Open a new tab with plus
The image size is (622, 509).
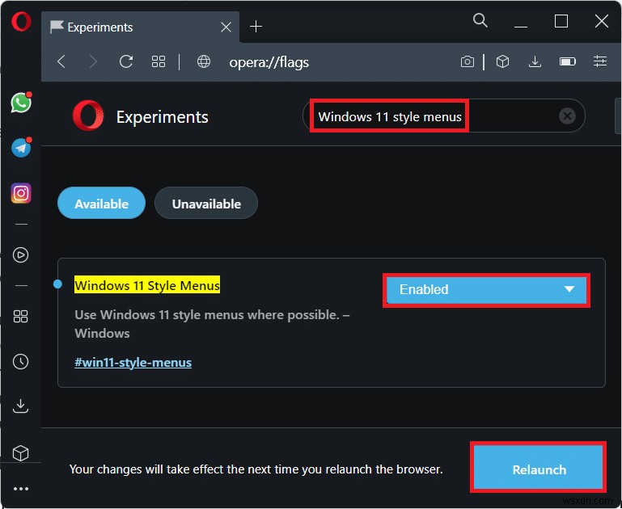coord(256,27)
